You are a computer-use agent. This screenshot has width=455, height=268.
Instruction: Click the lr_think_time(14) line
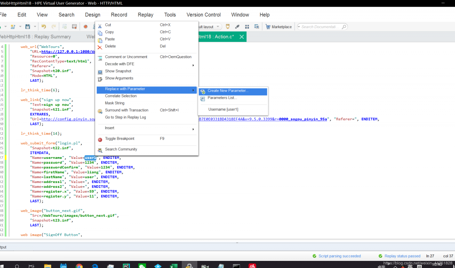(x=41, y=134)
